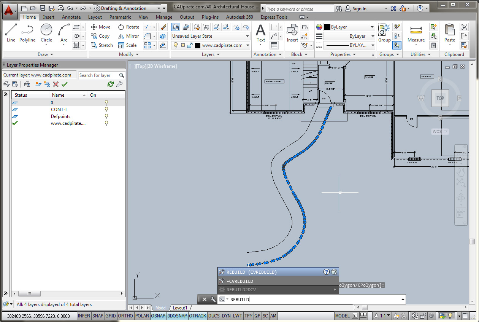Select the Line tool
Viewport: 479px width, 322px height.
pos(11,33)
